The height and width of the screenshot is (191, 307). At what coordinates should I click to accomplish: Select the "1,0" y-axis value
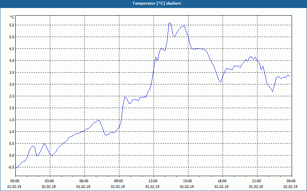click(x=12, y=131)
